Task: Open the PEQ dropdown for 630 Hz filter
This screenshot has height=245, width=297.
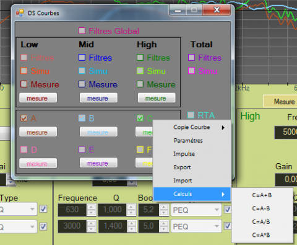Action: pyautogui.click(x=196, y=210)
